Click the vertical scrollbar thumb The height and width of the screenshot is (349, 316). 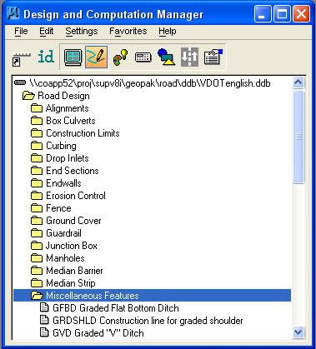tap(298, 137)
